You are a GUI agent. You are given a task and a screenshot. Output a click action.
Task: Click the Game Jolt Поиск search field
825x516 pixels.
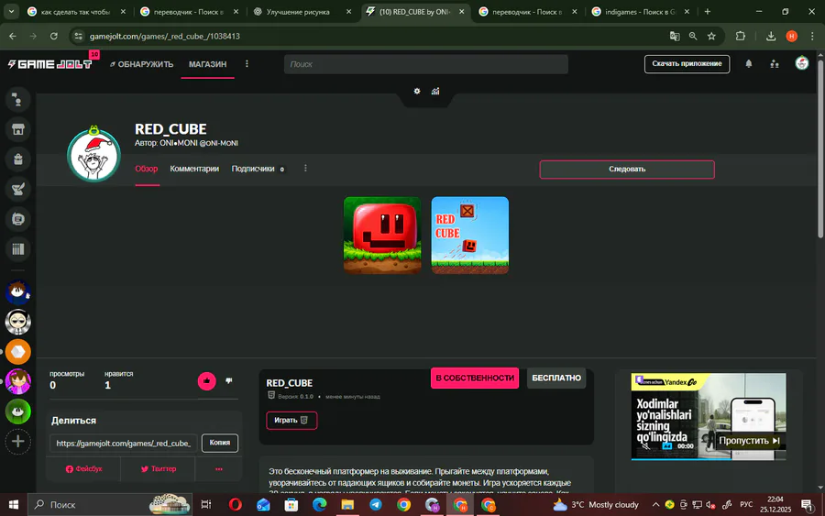pyautogui.click(x=425, y=64)
